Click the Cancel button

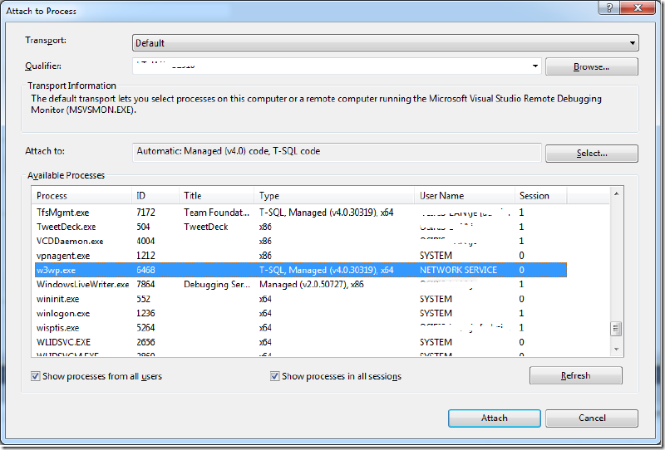click(x=592, y=418)
